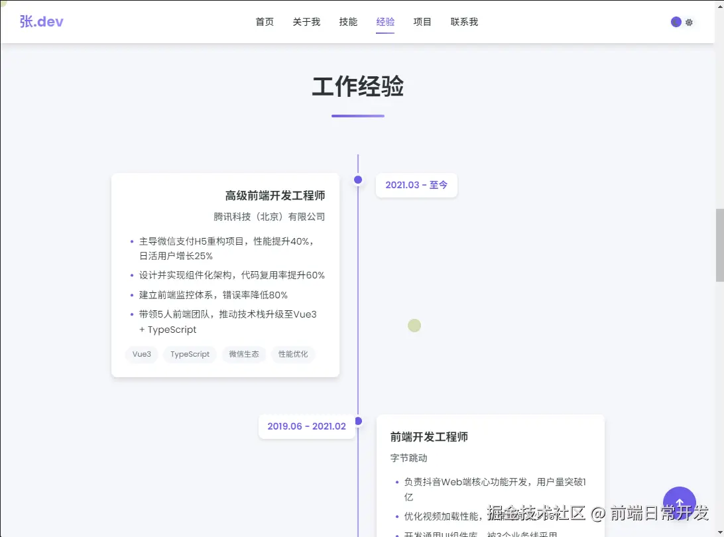Screen dimensions: 724x537
Task: Click the 张.dev site logo
Action: [42, 22]
